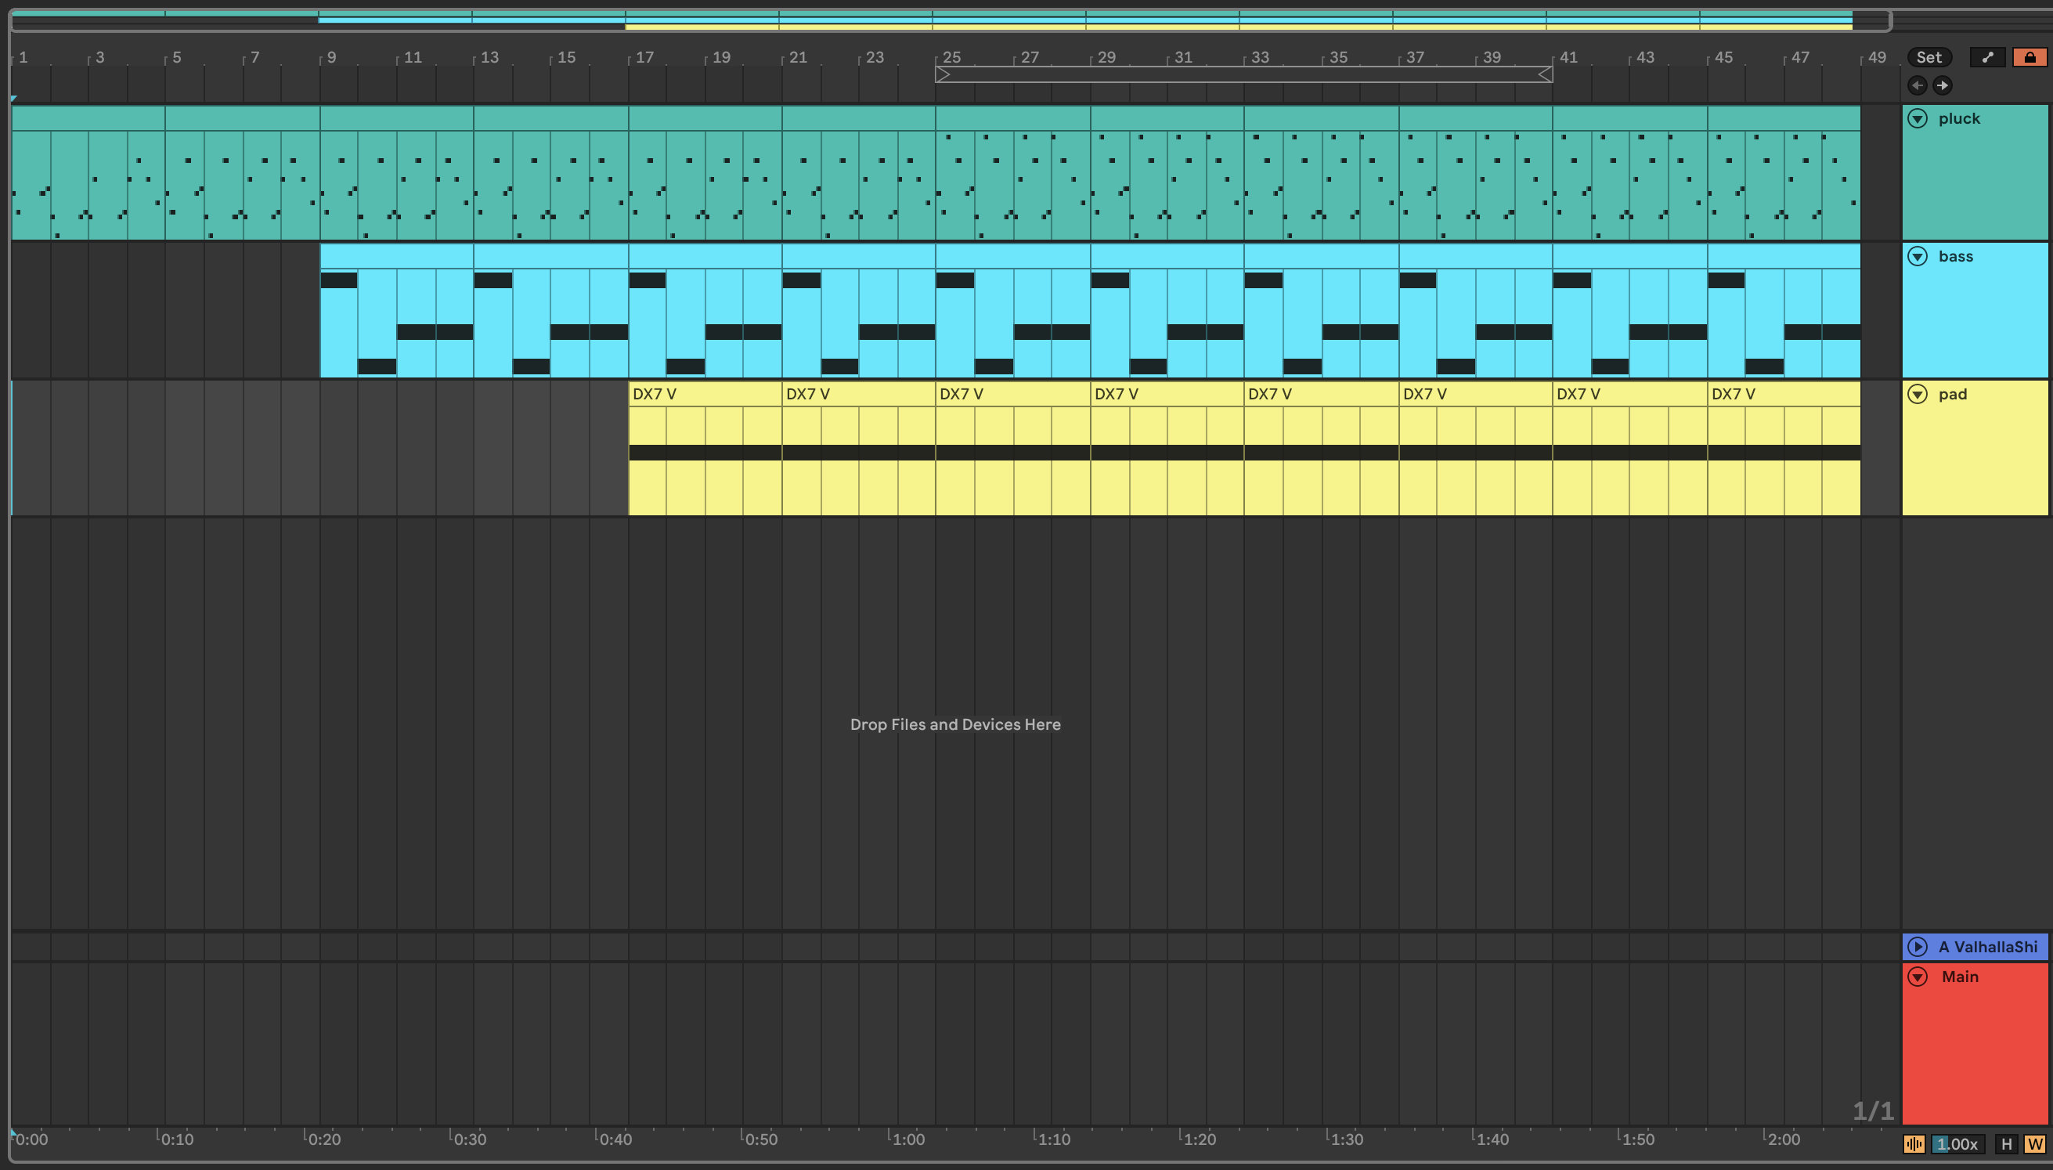The width and height of the screenshot is (2053, 1170).
Task: Select the bass track name
Action: tap(1955, 256)
